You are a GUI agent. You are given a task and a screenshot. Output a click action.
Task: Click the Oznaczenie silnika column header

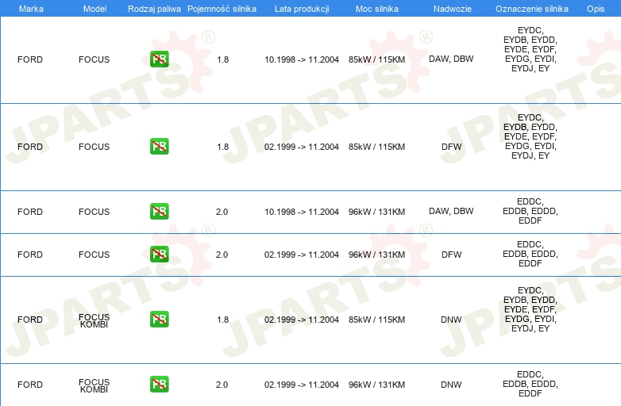tap(532, 9)
